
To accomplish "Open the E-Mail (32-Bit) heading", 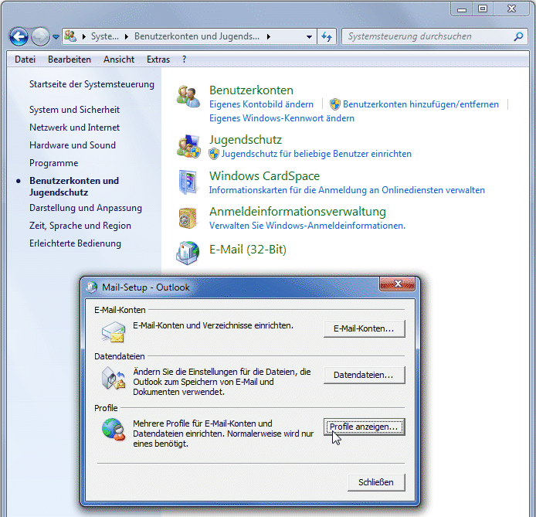I will [248, 250].
